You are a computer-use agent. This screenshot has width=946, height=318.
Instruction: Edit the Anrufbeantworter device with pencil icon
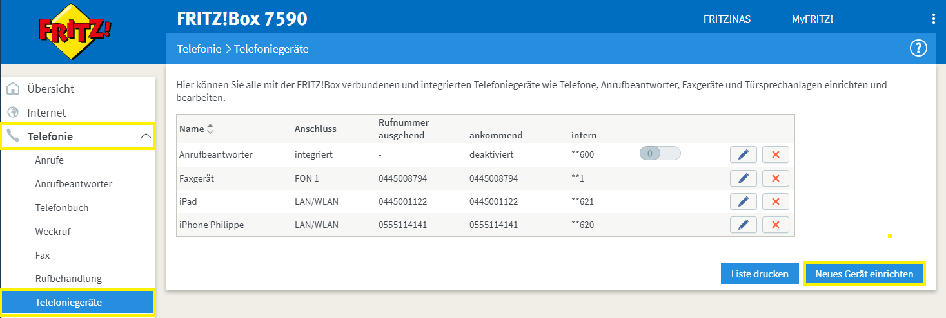coord(744,154)
